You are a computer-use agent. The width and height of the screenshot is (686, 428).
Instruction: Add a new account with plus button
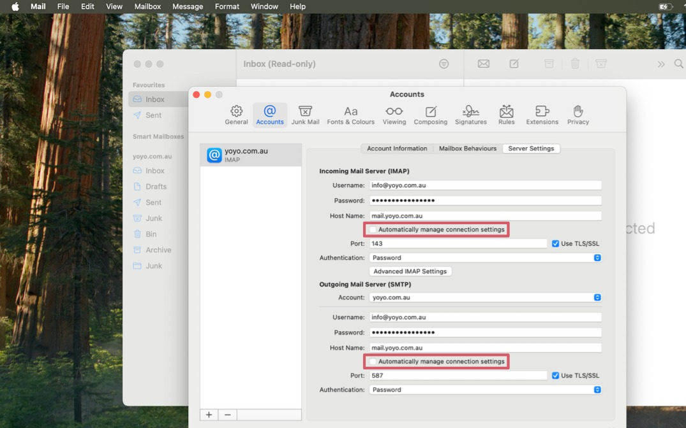209,415
